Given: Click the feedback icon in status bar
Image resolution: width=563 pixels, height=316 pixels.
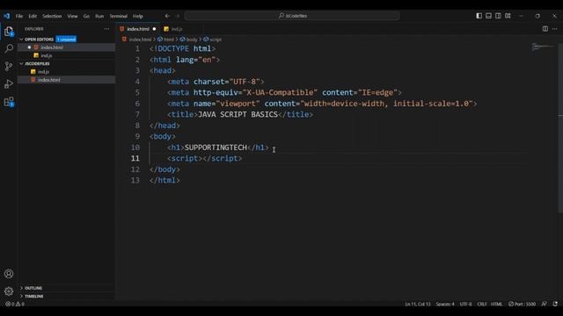Looking at the screenshot, I should [x=545, y=304].
